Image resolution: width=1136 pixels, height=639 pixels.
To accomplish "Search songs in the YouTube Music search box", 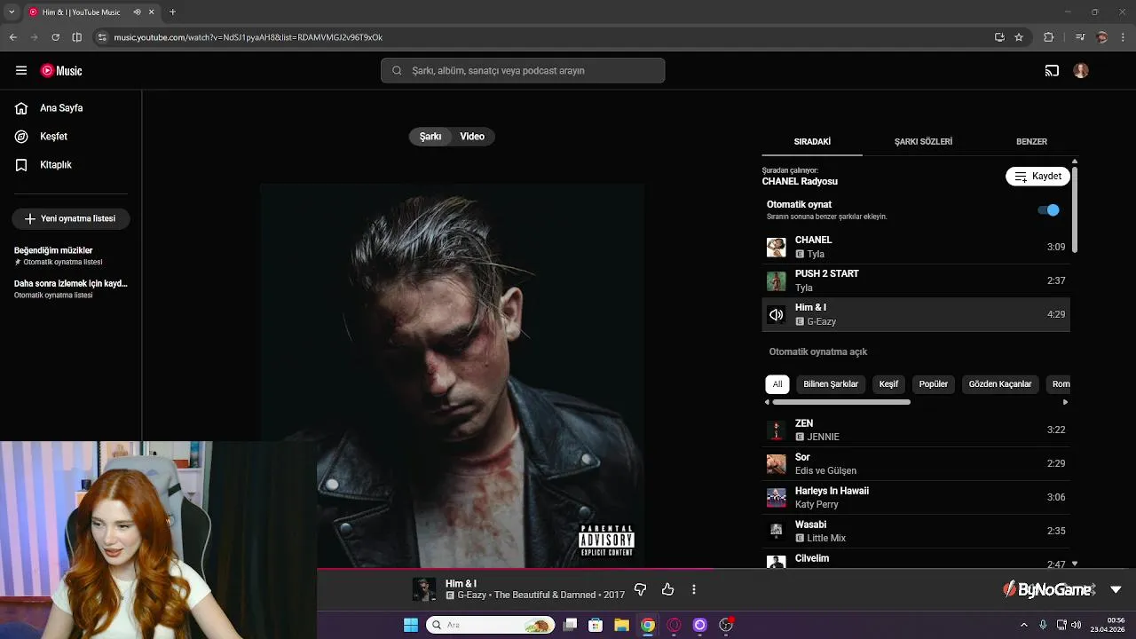I will pyautogui.click(x=523, y=71).
